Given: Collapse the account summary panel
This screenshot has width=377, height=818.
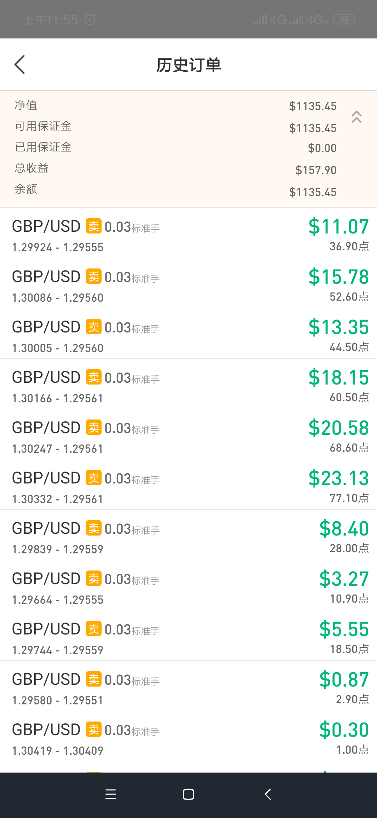Looking at the screenshot, I should pyautogui.click(x=356, y=117).
